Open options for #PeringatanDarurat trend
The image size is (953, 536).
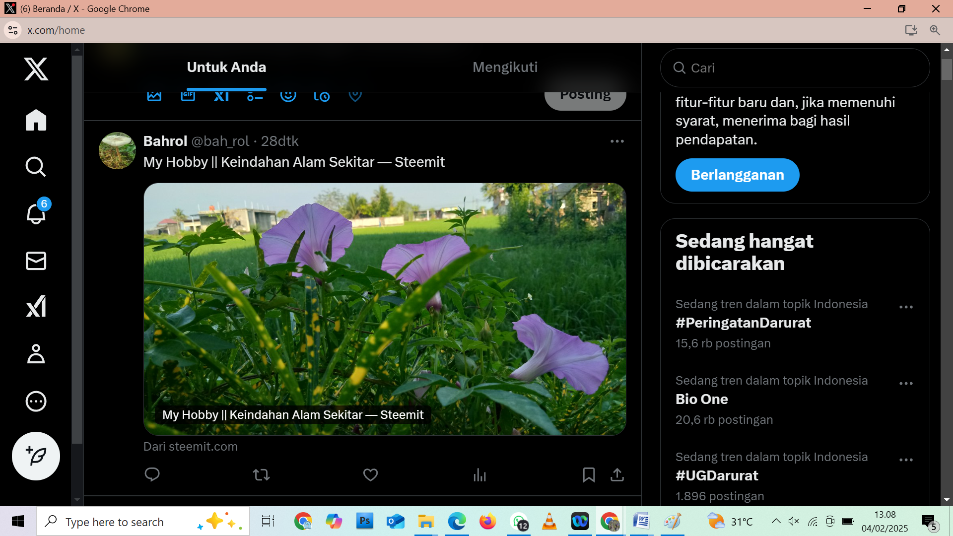(x=906, y=307)
